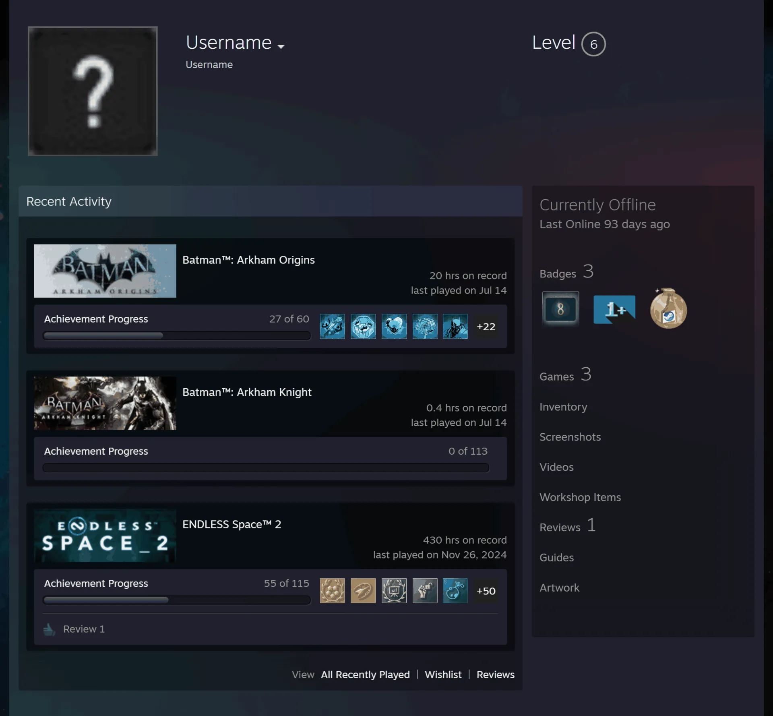The image size is (773, 716).
Task: Open Games 3 in sidebar
Action: 565,375
